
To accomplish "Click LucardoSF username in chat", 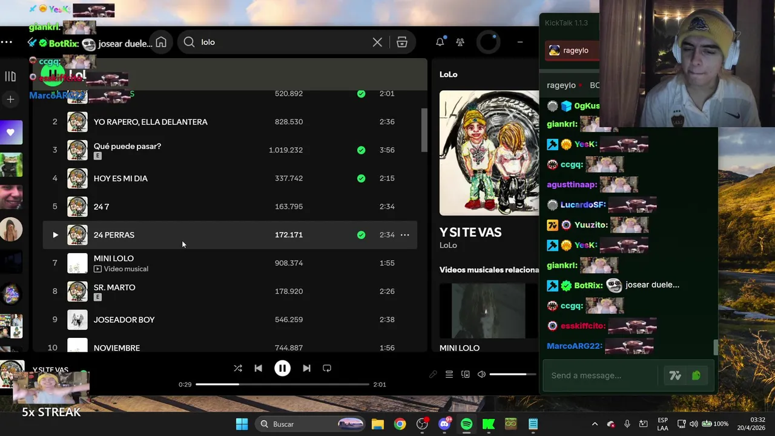I will pos(583,205).
